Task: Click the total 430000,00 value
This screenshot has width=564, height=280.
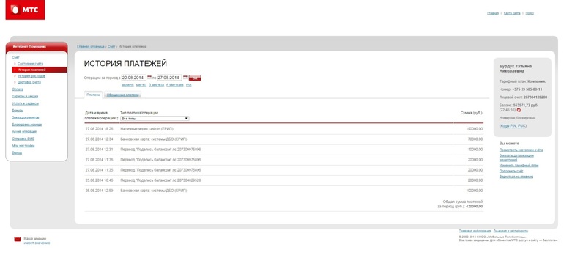Action: 475,207
